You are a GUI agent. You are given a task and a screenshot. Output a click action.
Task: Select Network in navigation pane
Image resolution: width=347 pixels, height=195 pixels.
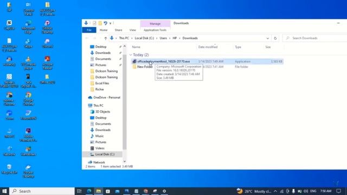(x=99, y=162)
